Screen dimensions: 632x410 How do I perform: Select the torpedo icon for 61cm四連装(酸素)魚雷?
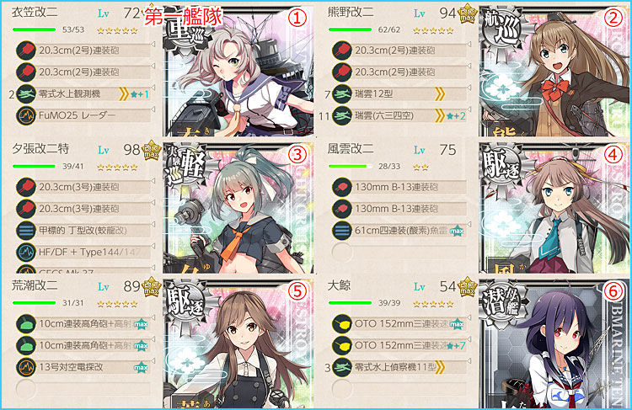tap(342, 231)
